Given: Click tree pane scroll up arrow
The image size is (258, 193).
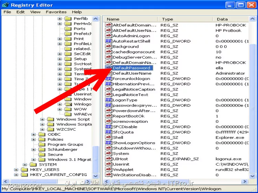Looking at the screenshot, I should (95, 19).
